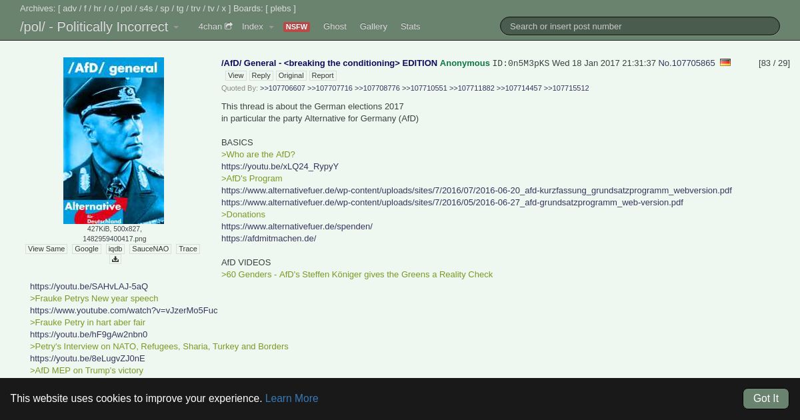This screenshot has width=800, height=420.
Task: Click the '>AfD MEP on Trump's victory' line
Action: [87, 370]
